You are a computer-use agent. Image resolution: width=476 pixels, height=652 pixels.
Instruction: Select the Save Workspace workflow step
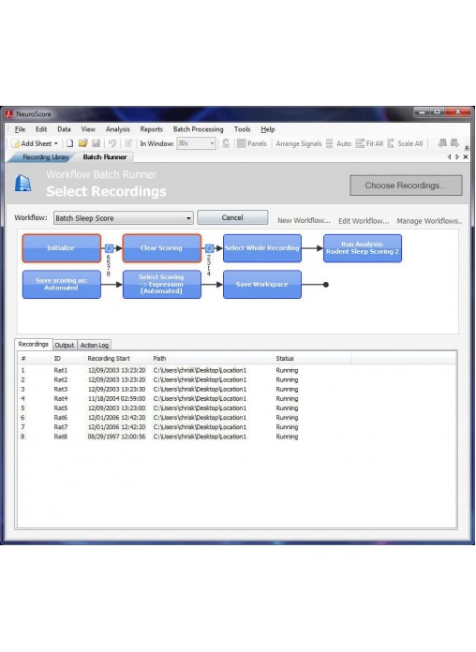262,285
